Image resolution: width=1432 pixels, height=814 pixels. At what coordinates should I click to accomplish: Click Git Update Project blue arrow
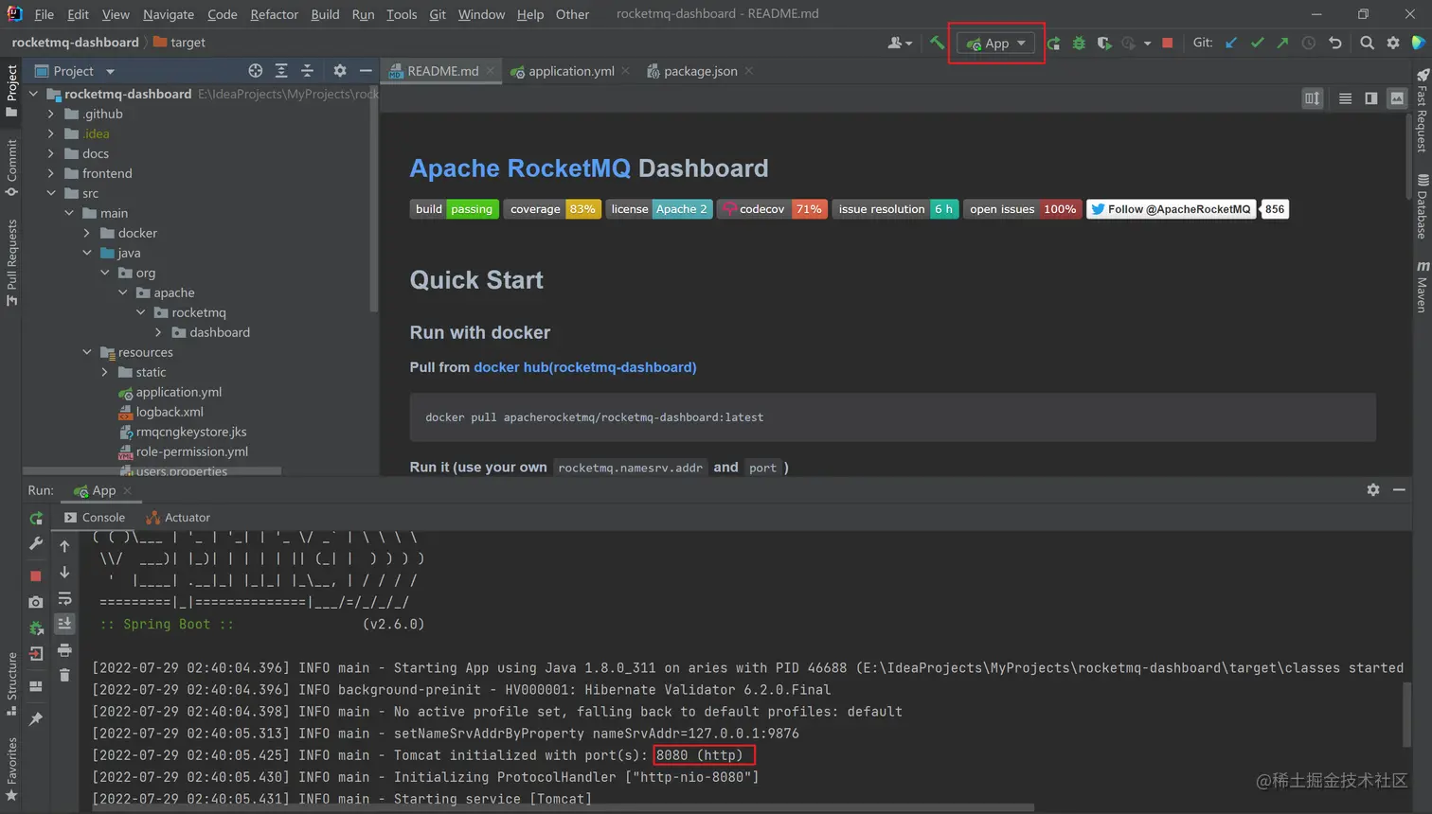coord(1231,43)
